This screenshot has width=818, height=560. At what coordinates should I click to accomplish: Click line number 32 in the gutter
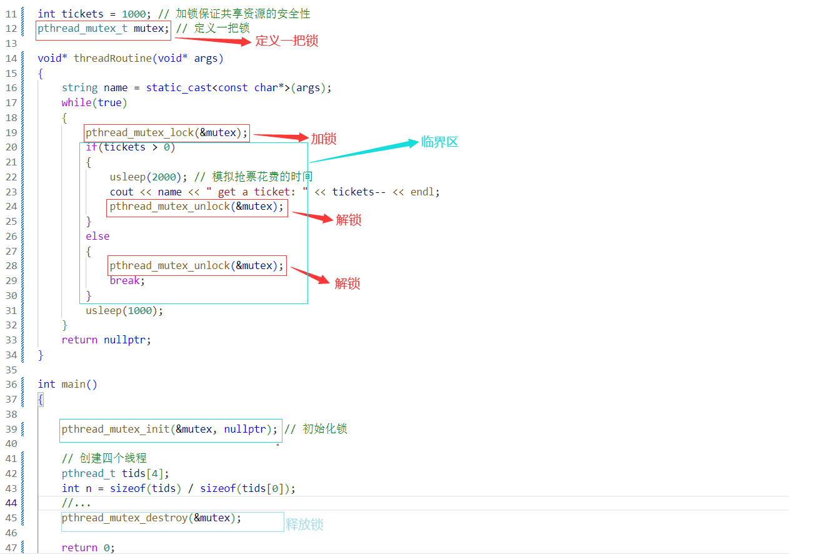pyautogui.click(x=11, y=325)
